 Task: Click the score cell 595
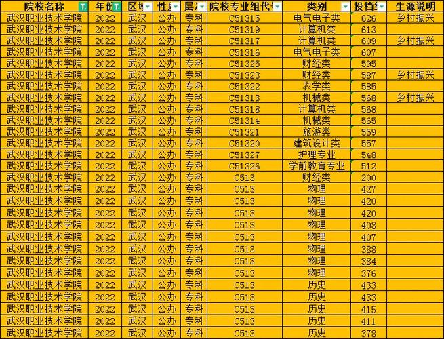tap(369, 64)
